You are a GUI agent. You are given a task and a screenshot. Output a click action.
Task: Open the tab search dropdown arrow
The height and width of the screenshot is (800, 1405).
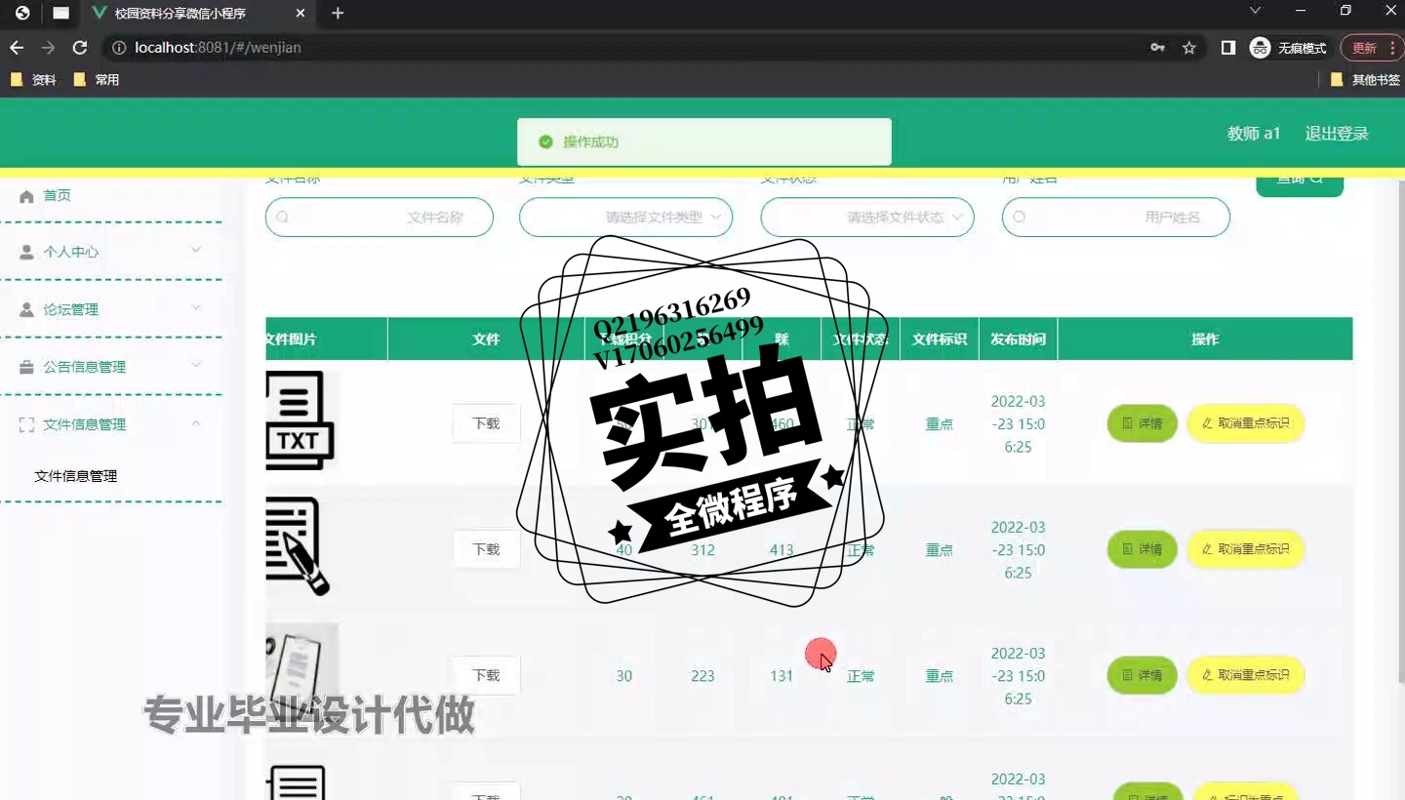pos(1256,11)
